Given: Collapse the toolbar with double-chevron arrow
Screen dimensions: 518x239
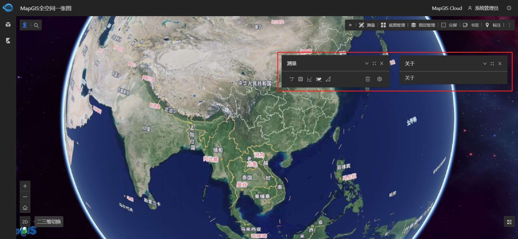Looking at the screenshot, I should point(350,25).
